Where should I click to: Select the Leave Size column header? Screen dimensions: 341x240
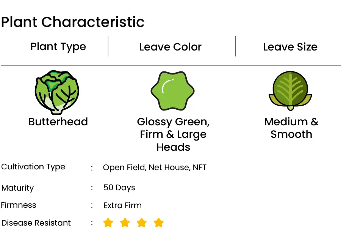pos(290,47)
